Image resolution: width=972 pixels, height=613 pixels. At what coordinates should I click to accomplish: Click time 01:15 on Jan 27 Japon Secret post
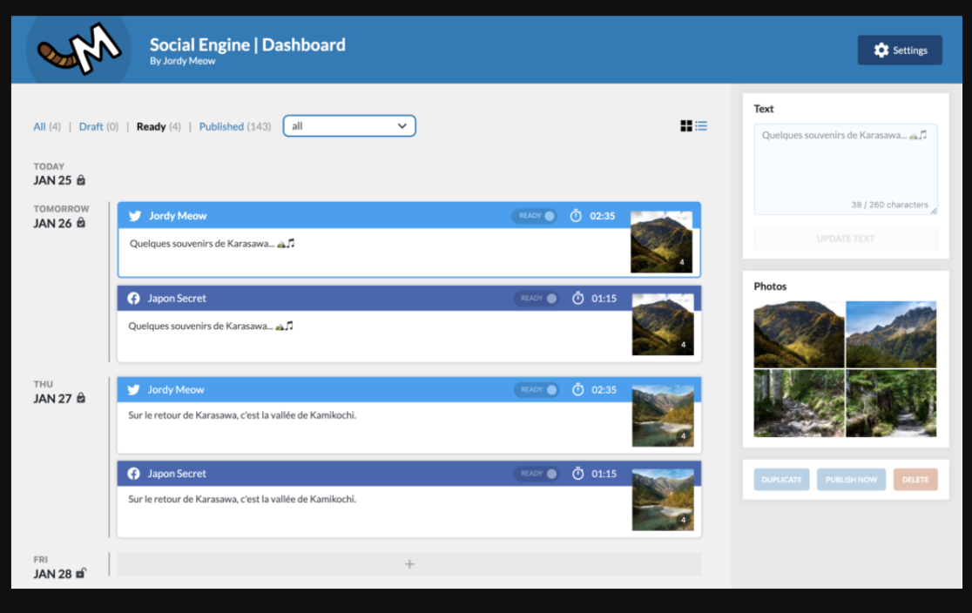[604, 474]
